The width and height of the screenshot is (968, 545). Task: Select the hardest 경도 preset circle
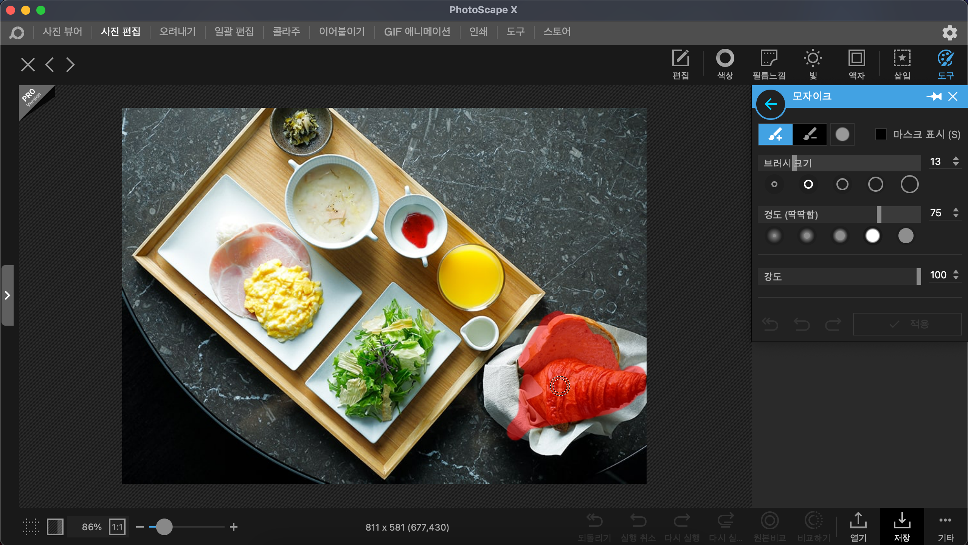tap(906, 236)
